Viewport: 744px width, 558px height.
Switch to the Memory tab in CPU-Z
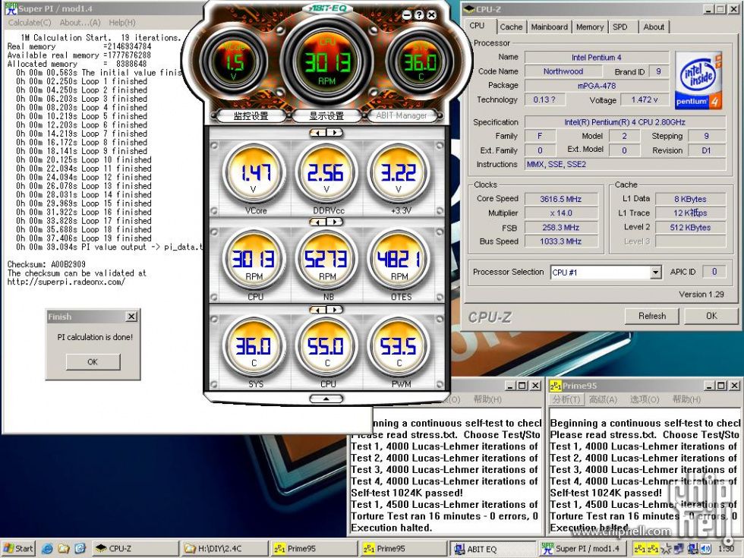point(590,27)
